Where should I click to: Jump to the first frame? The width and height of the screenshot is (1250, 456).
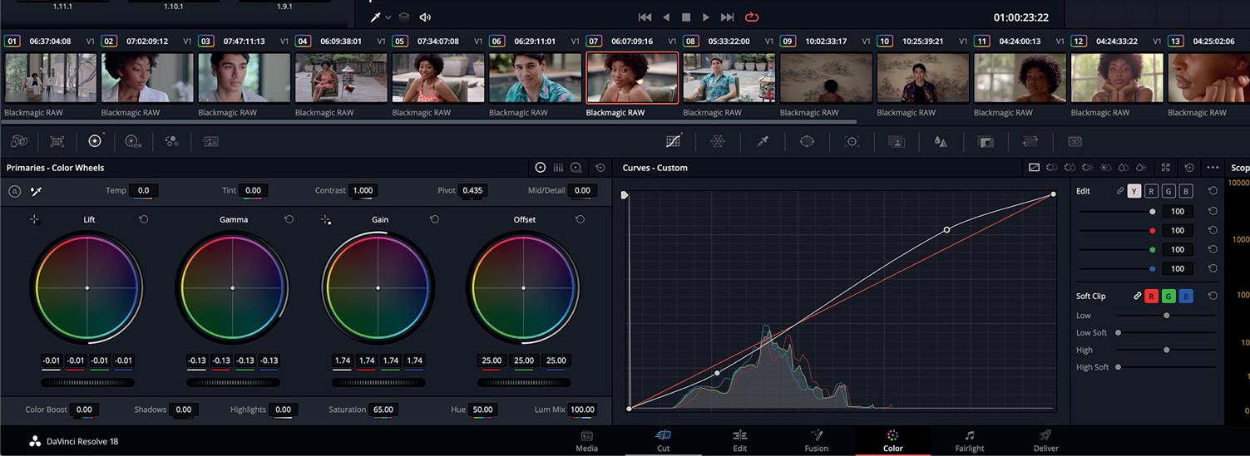[x=645, y=17]
